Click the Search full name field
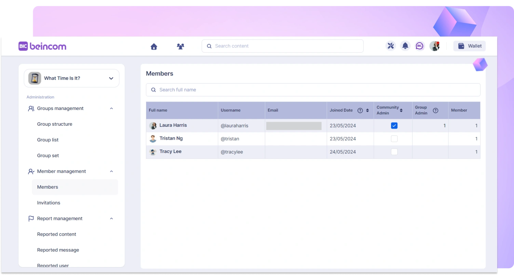This screenshot has width=514, height=276. point(313,90)
